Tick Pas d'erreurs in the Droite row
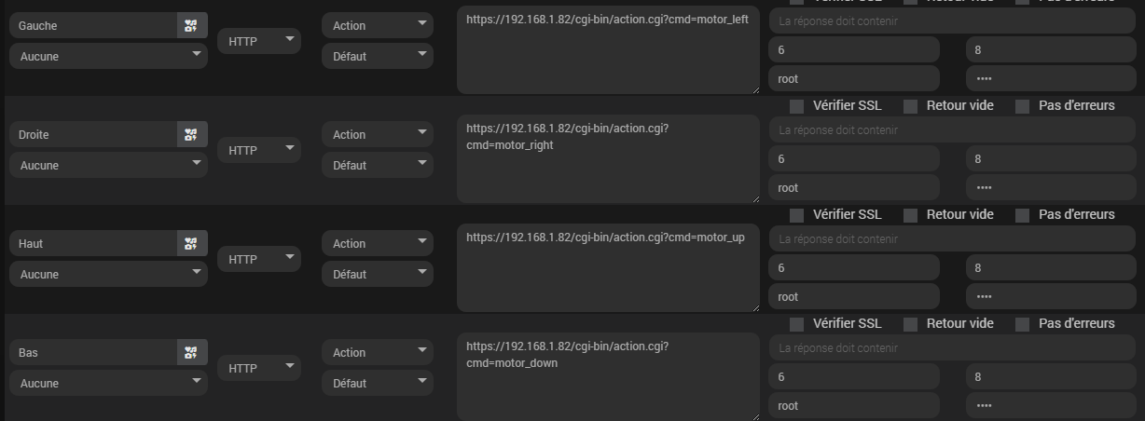This screenshot has width=1145, height=421. point(1023,106)
